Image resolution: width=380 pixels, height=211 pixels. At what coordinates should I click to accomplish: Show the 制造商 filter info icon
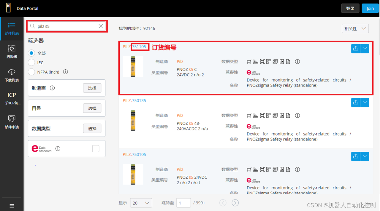[x=52, y=88]
